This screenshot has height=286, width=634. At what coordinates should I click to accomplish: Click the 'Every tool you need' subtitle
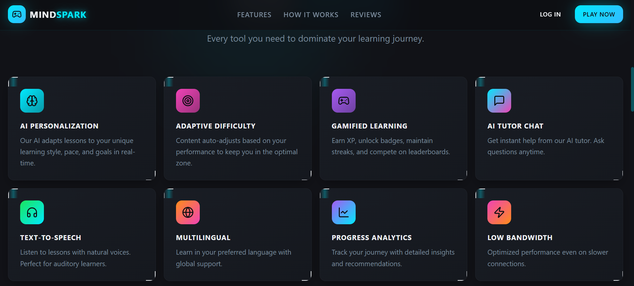[315, 39]
